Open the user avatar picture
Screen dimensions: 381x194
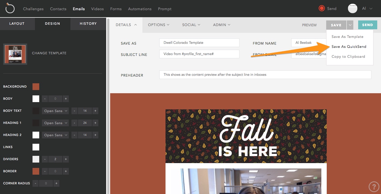point(353,9)
